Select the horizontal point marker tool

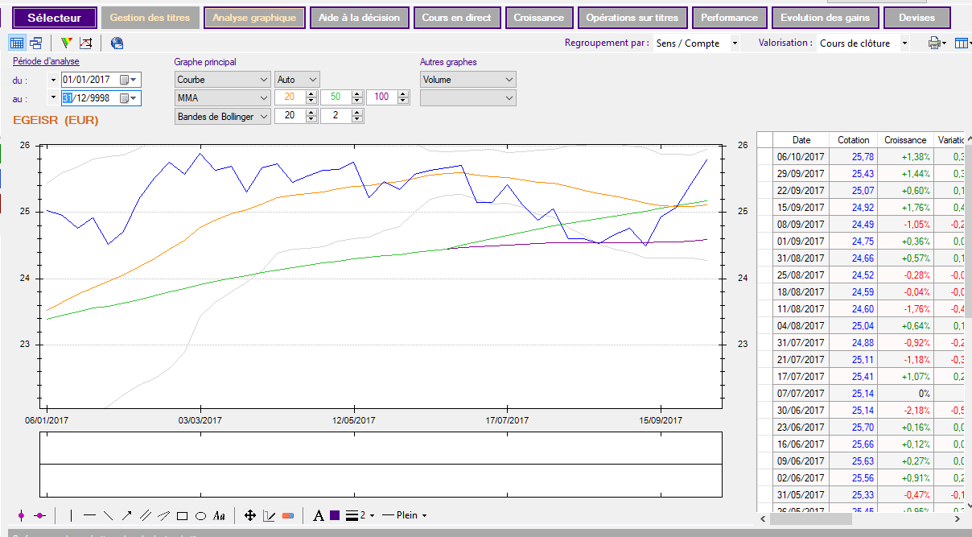point(39,515)
